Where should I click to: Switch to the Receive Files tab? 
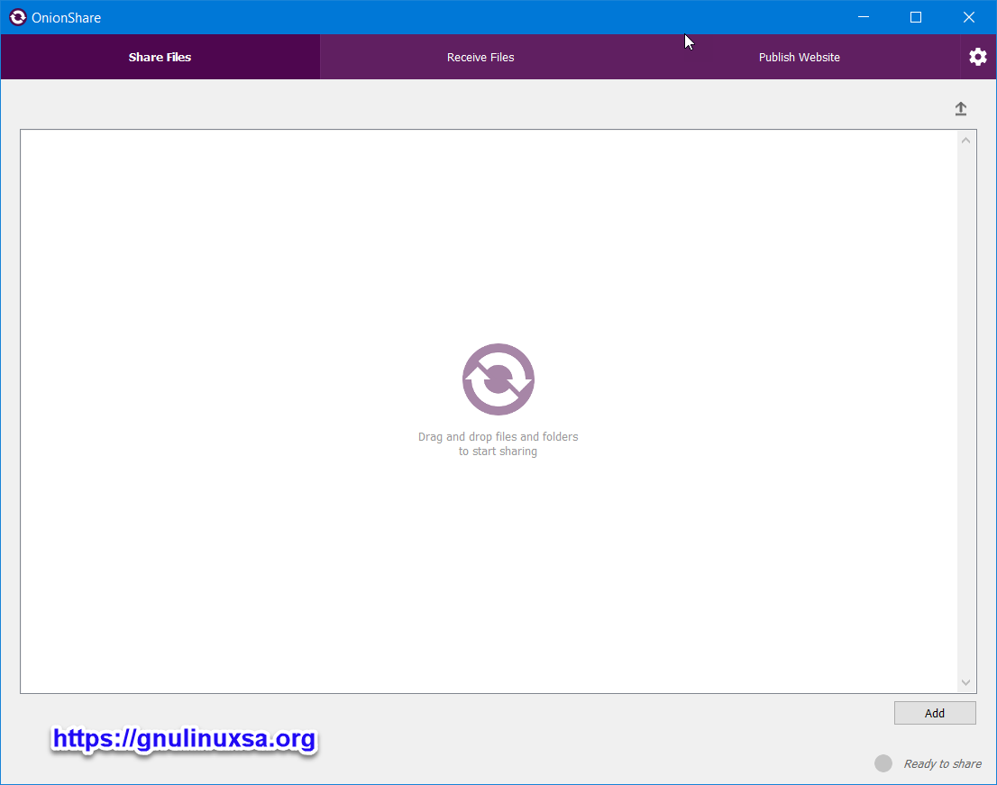pyautogui.click(x=480, y=57)
